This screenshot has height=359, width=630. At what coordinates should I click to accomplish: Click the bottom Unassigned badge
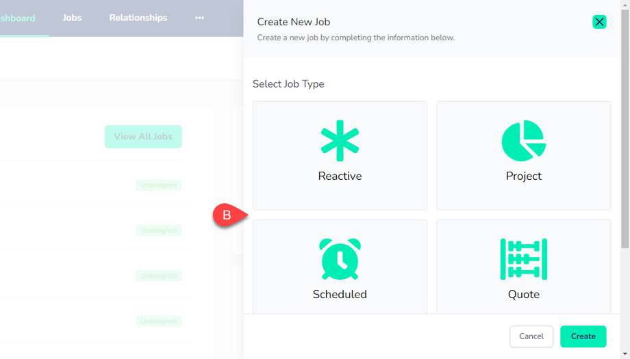pyautogui.click(x=159, y=321)
